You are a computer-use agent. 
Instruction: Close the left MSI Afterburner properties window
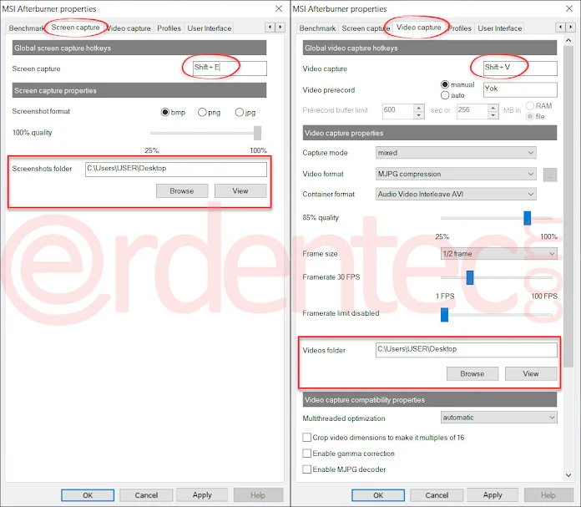point(279,8)
